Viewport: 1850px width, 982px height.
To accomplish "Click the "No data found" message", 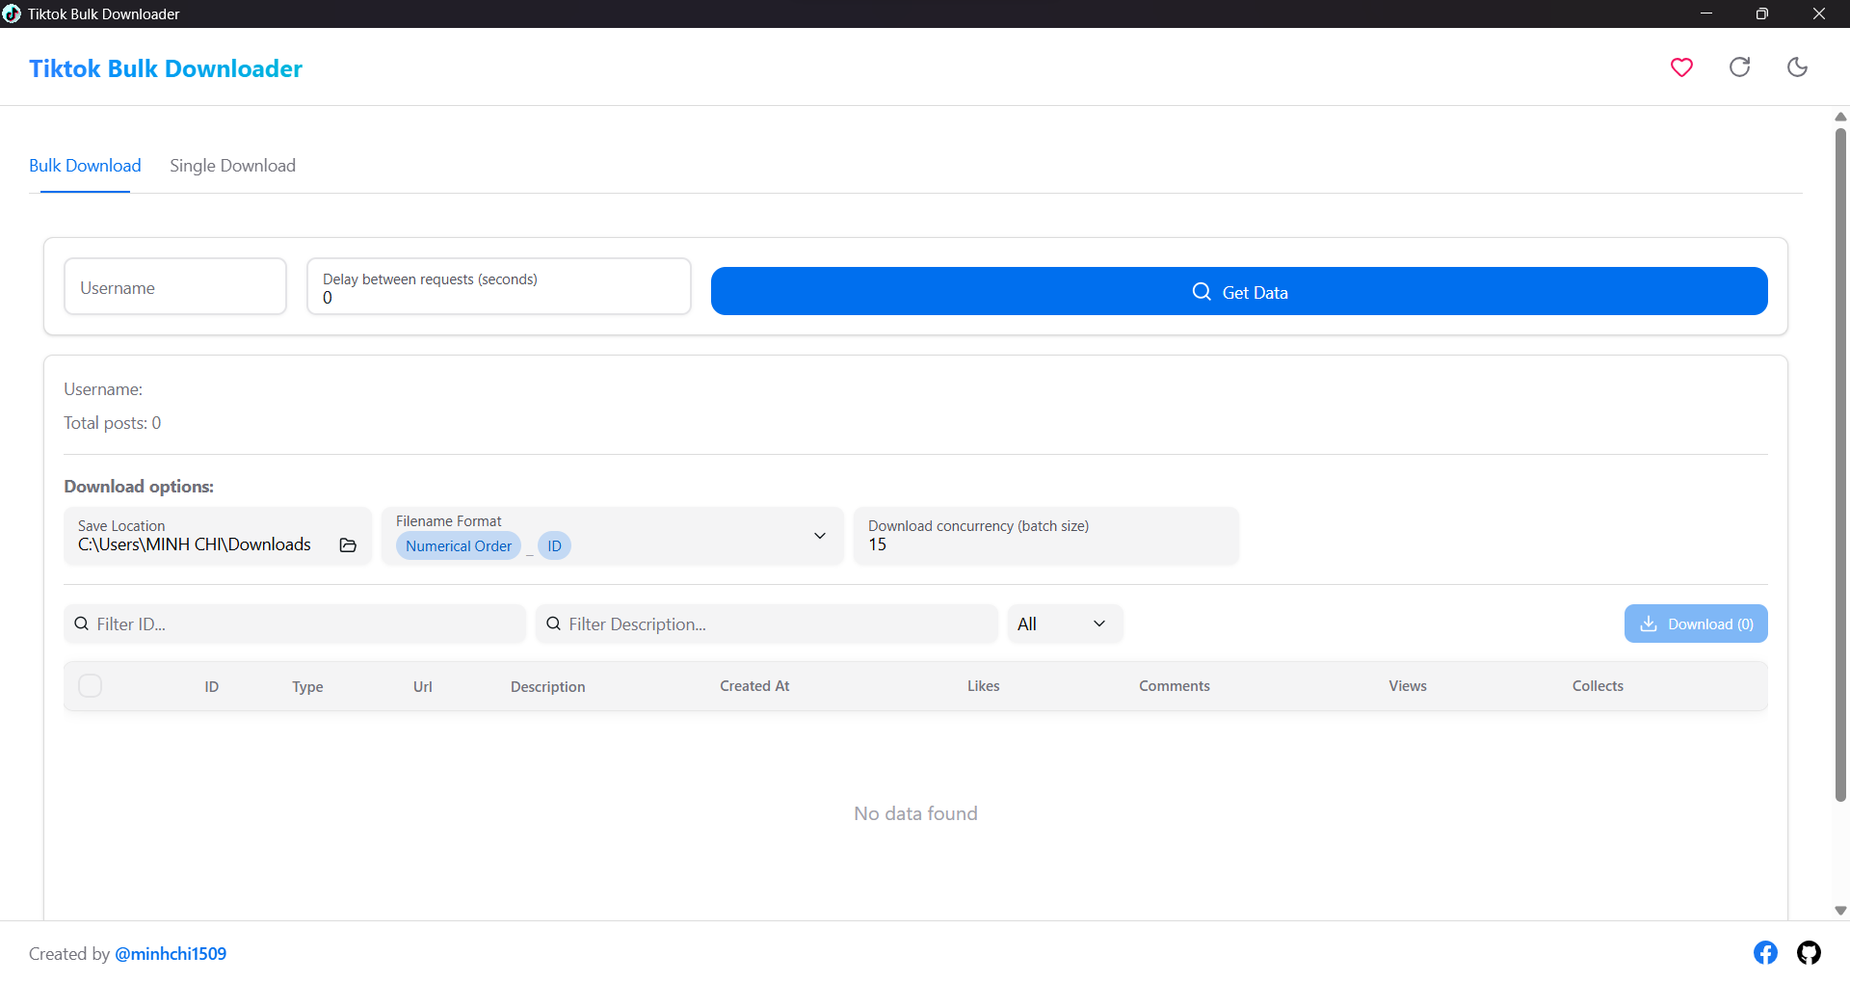I will coord(915,813).
